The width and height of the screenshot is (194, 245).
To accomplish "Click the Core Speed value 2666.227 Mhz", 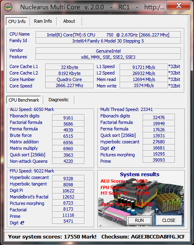I will coord(70,85).
